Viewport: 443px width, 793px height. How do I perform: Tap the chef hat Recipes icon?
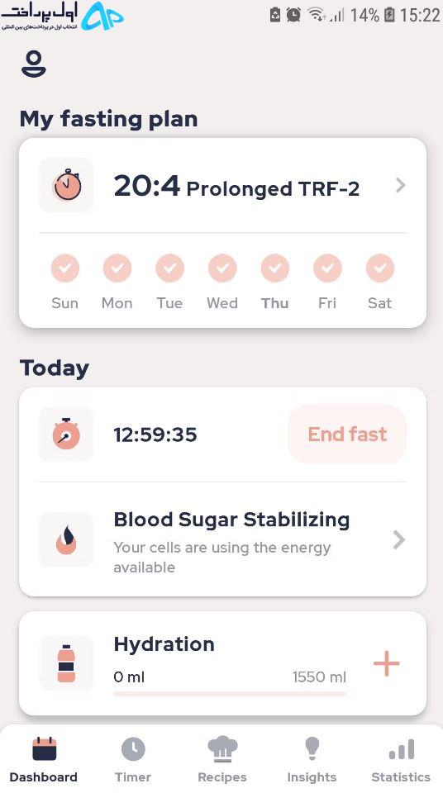[x=222, y=749]
